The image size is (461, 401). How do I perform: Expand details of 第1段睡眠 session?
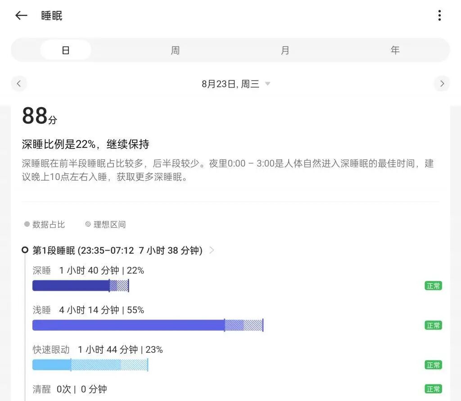(x=212, y=250)
